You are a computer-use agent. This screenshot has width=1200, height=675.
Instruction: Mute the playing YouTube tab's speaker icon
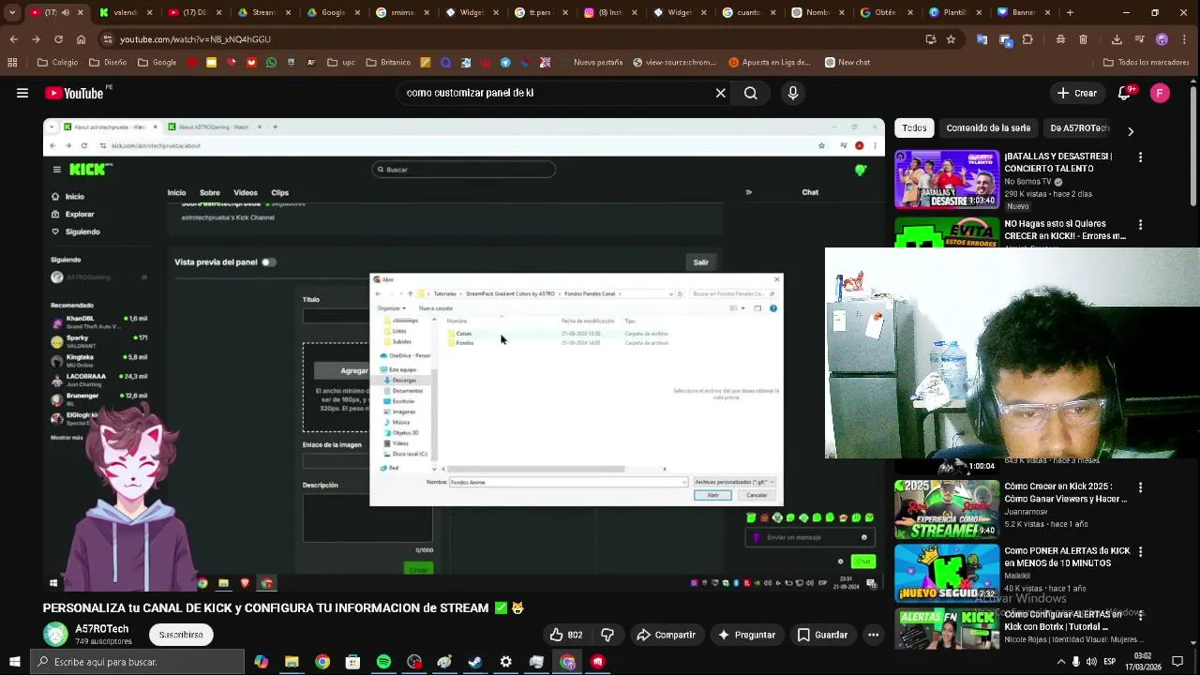[x=66, y=12]
